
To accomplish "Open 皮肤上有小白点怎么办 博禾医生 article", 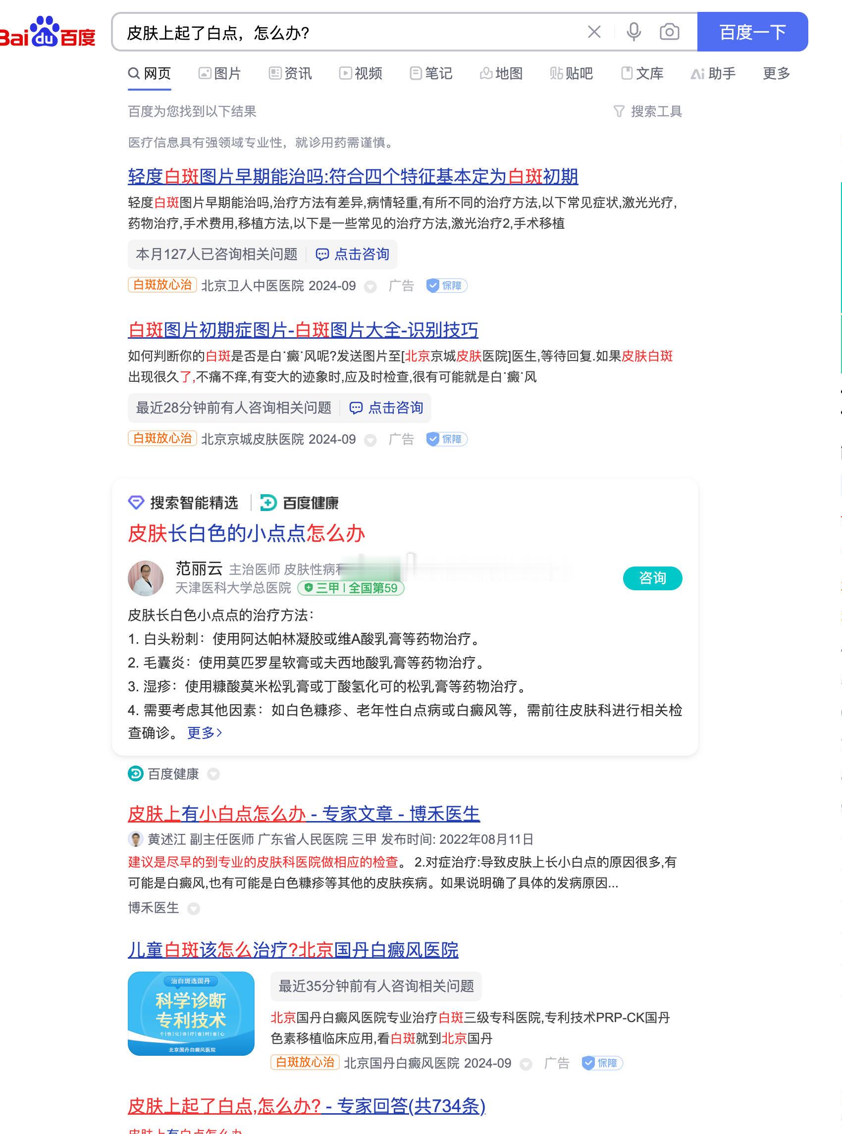I will 304,814.
